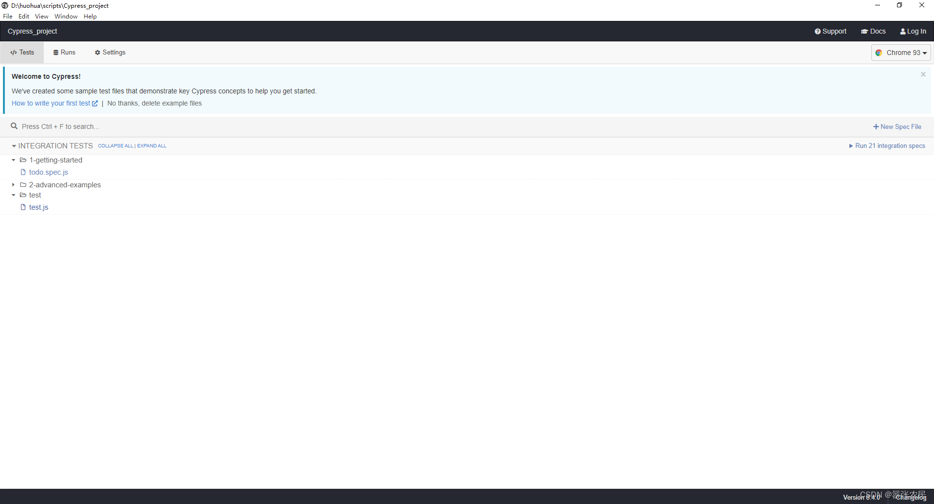Expand the 2-advanced-examples folder arrow

14,185
